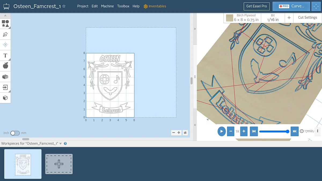The width and height of the screenshot is (322, 181).
Task: Click the Import file icon
Action: point(5,87)
